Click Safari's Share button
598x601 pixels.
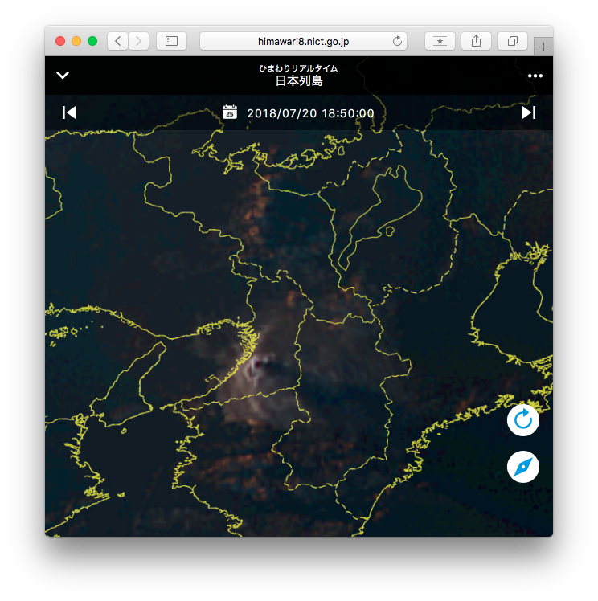tap(476, 41)
